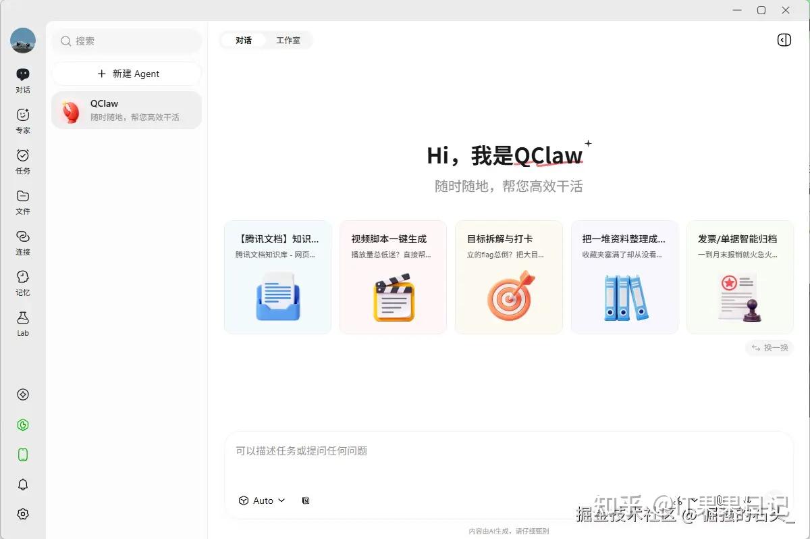Click the compass icon above the green icons

pyautogui.click(x=23, y=394)
